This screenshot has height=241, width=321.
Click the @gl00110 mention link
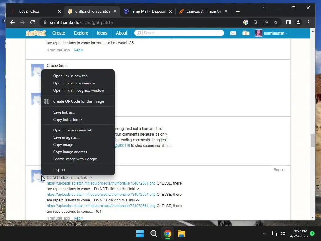pyautogui.click(x=122, y=146)
